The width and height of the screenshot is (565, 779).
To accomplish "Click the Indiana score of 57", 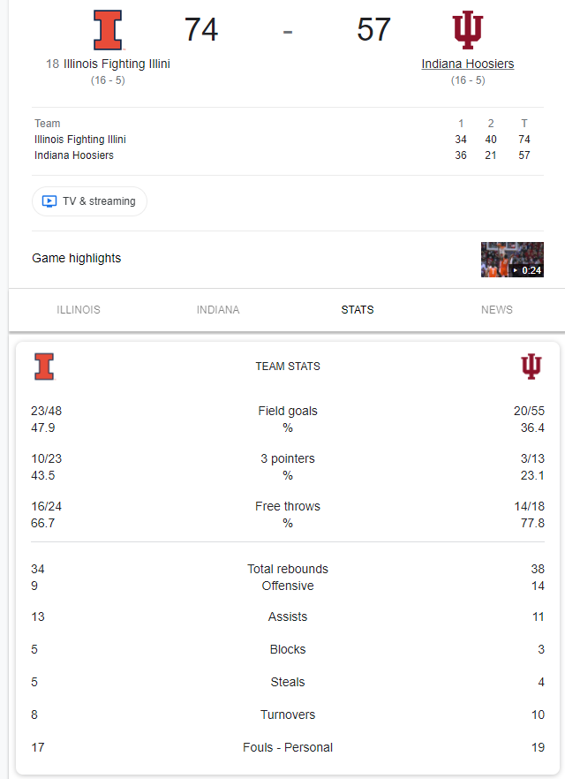I will click(x=373, y=30).
